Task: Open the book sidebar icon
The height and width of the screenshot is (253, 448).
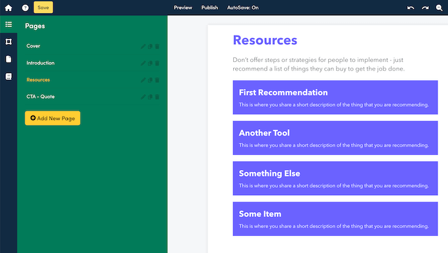Action: [x=9, y=76]
